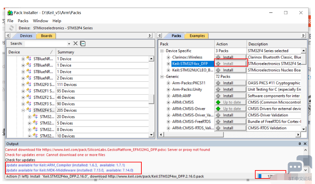The width and height of the screenshot is (315, 184).
Task: Click the Pack Installer title bar icon
Action: tap(10, 13)
